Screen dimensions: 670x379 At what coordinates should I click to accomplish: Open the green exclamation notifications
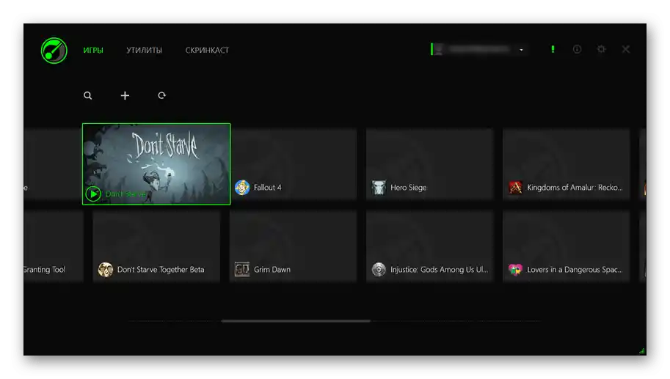(553, 49)
